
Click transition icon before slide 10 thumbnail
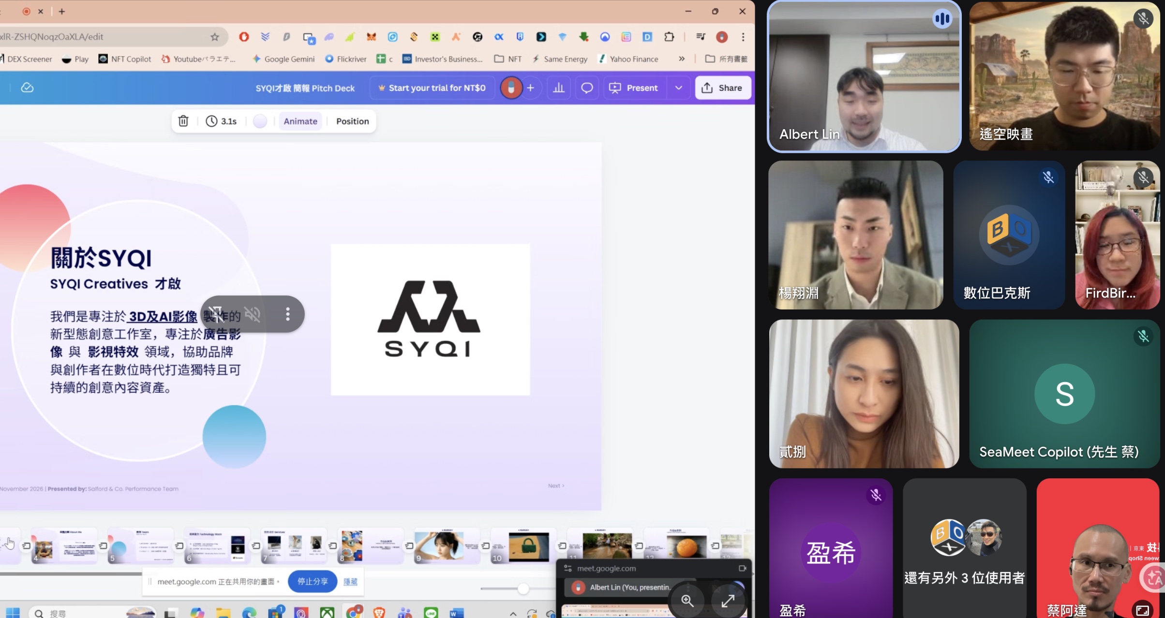coord(485,545)
